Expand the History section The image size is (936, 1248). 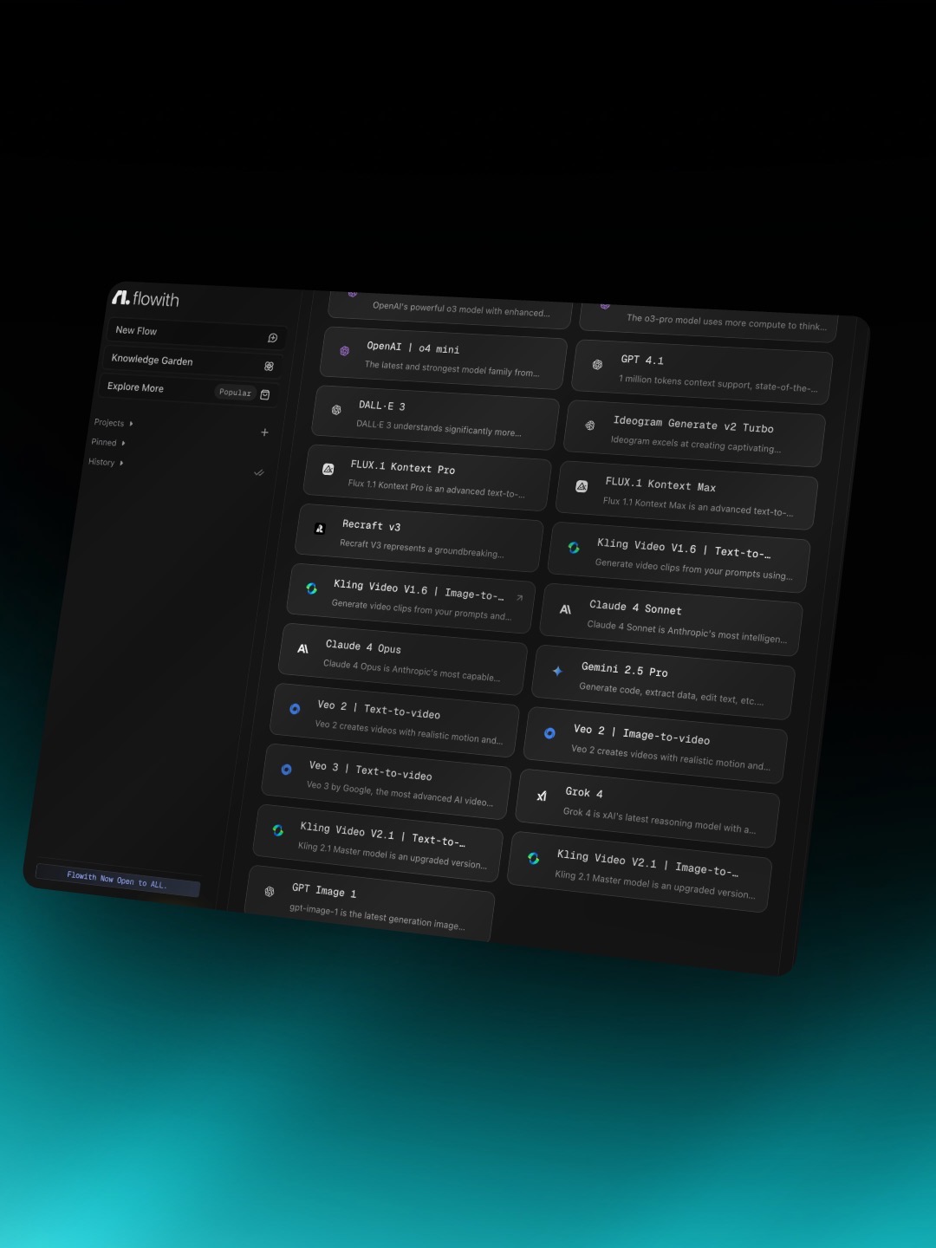pos(106,462)
